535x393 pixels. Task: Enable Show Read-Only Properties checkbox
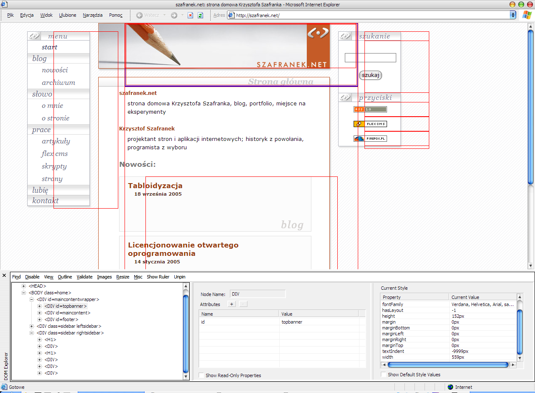201,375
